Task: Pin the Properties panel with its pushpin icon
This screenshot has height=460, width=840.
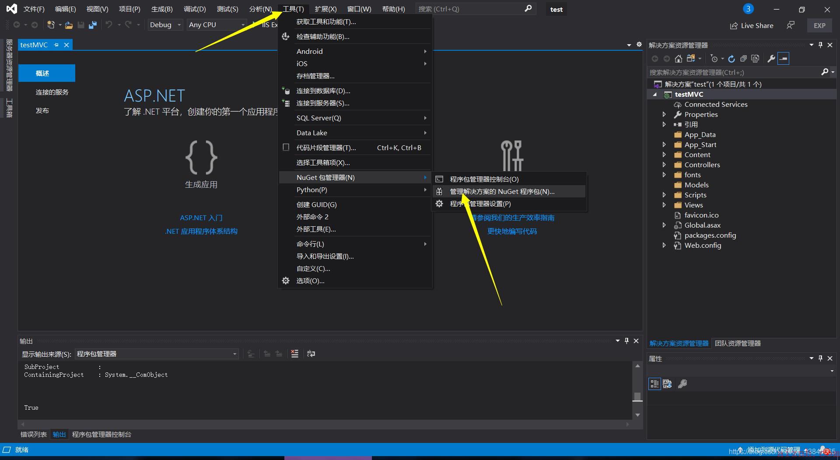Action: point(820,358)
